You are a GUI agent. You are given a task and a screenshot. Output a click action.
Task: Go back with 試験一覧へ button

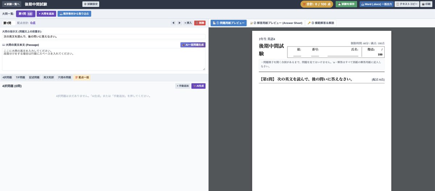[11, 4]
